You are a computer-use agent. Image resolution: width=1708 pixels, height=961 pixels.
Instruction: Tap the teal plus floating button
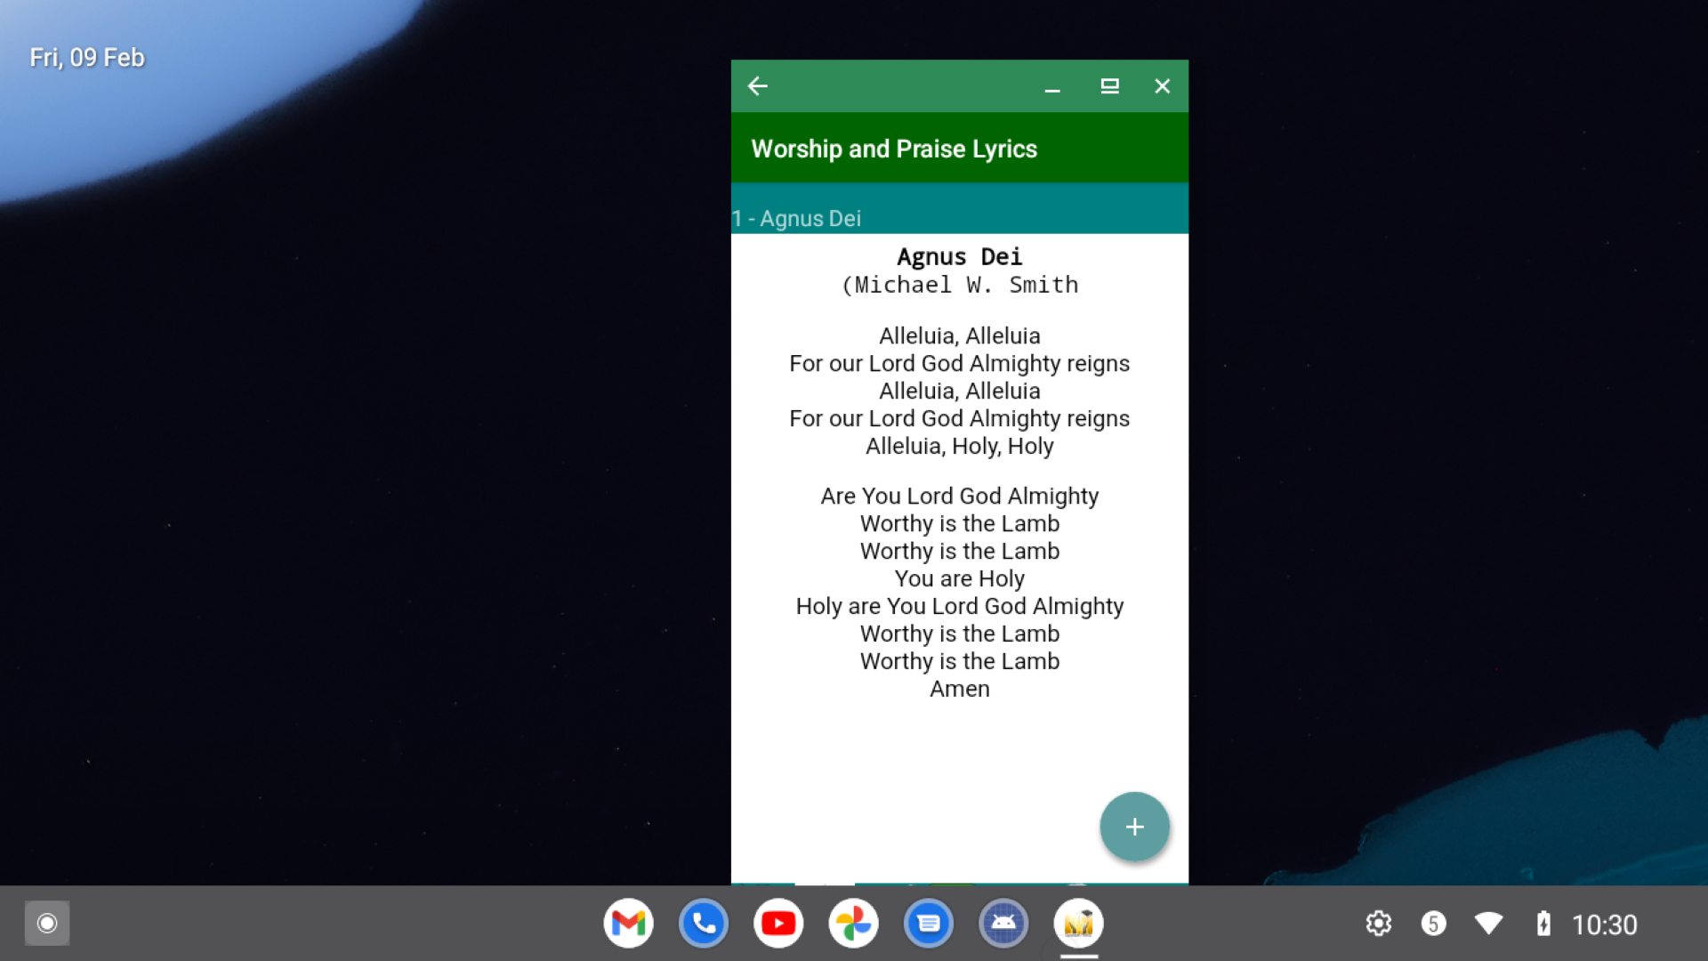click(1134, 827)
